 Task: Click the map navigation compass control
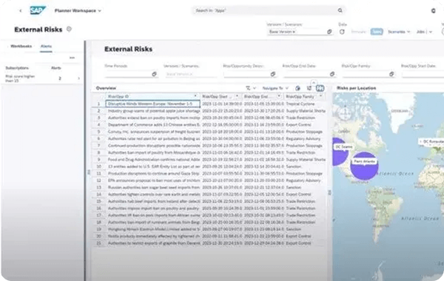(345, 113)
